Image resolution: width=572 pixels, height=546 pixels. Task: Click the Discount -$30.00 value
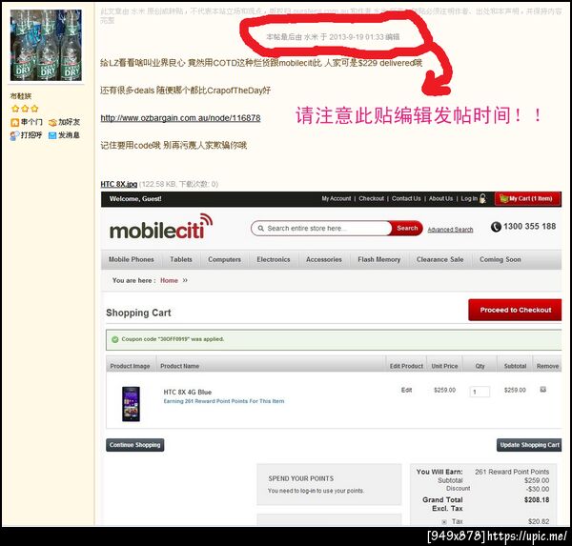click(538, 489)
